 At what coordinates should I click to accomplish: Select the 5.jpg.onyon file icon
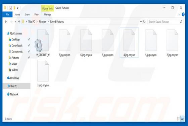108,40
